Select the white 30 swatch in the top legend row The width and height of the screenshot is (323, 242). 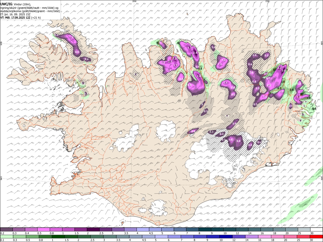click(x=316, y=230)
